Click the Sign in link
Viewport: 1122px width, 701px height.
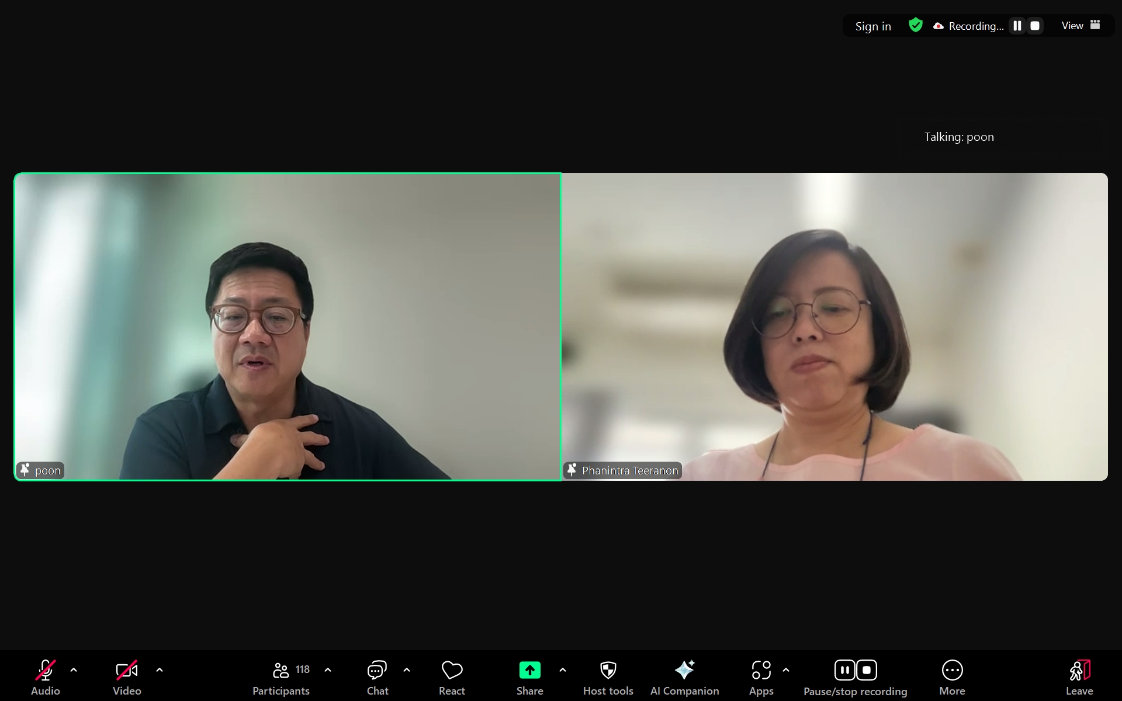[x=873, y=26]
